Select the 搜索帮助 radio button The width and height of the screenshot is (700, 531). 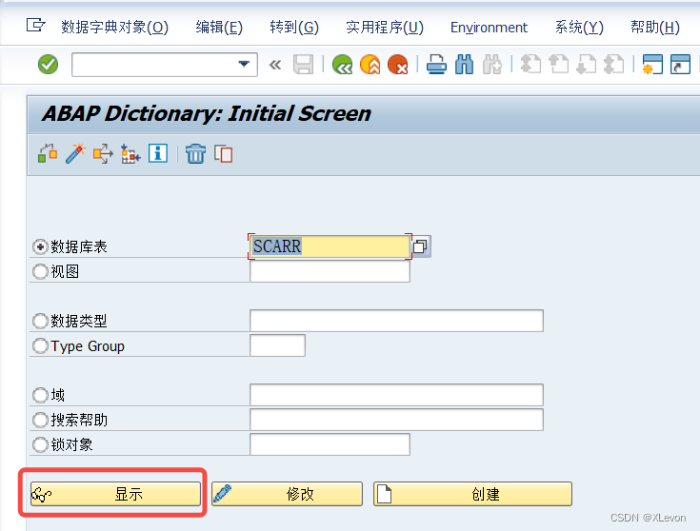(x=40, y=420)
